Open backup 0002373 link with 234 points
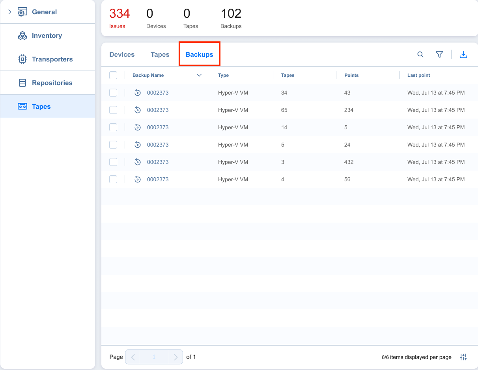 pyautogui.click(x=158, y=110)
